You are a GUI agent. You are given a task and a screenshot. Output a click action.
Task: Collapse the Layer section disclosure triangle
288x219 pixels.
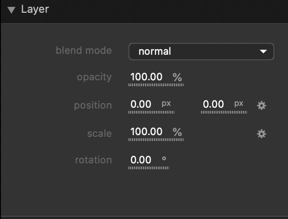coord(11,10)
